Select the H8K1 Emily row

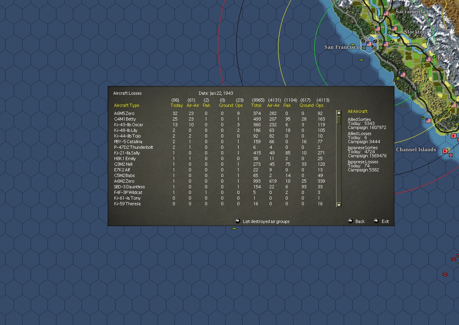point(220,158)
